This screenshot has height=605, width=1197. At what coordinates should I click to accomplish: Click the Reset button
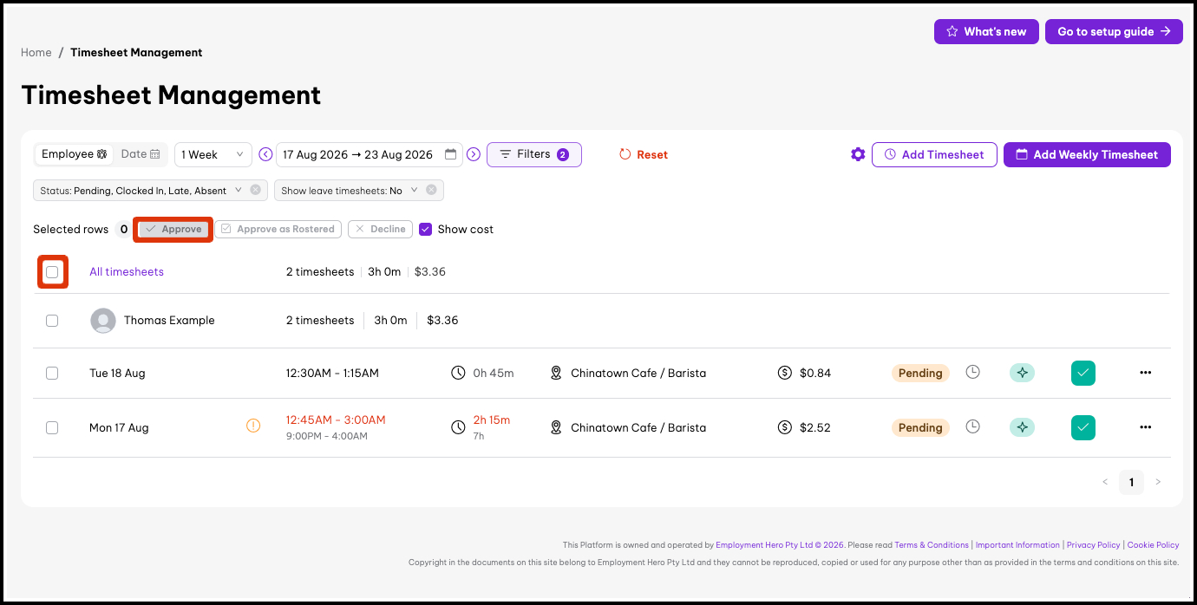pos(644,154)
